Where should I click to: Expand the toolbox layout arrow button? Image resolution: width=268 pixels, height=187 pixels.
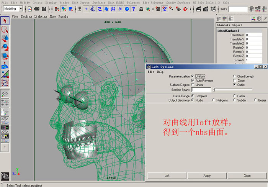pyautogui.click(x=5, y=147)
